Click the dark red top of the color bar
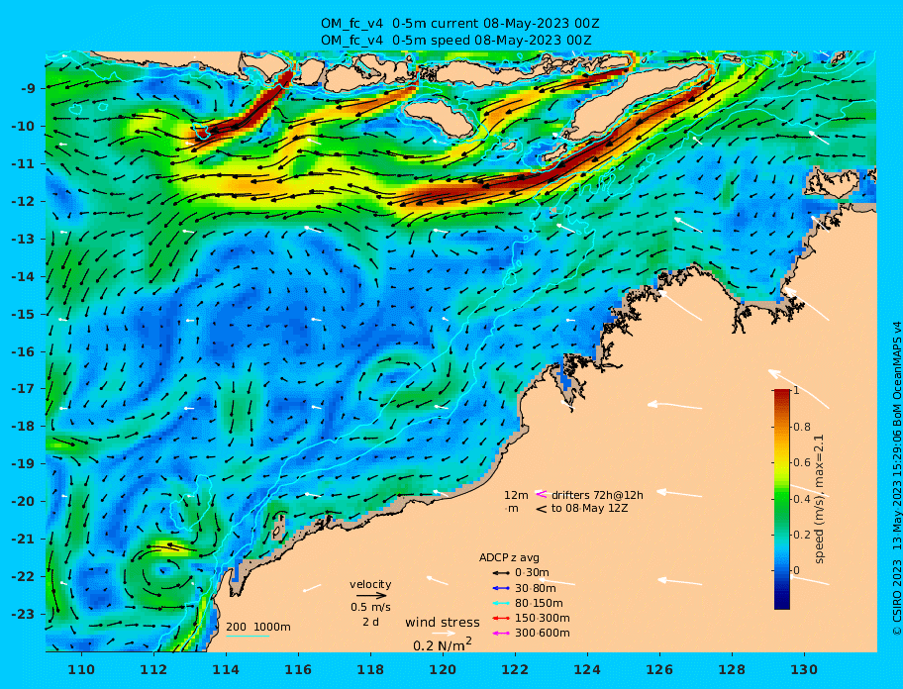The height and width of the screenshot is (689, 903). 782,393
